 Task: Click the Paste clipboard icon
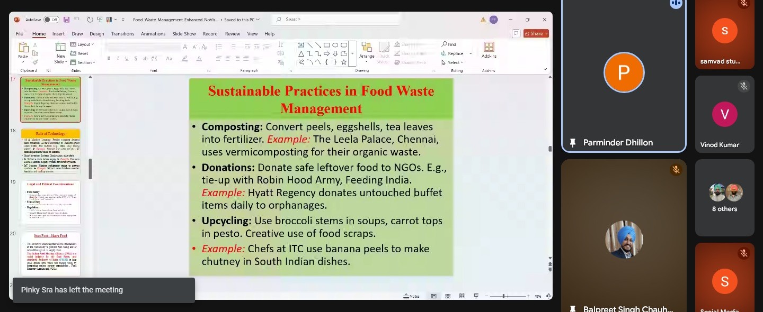pyautogui.click(x=23, y=49)
